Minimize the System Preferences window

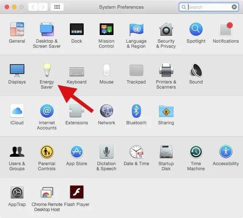14,7
